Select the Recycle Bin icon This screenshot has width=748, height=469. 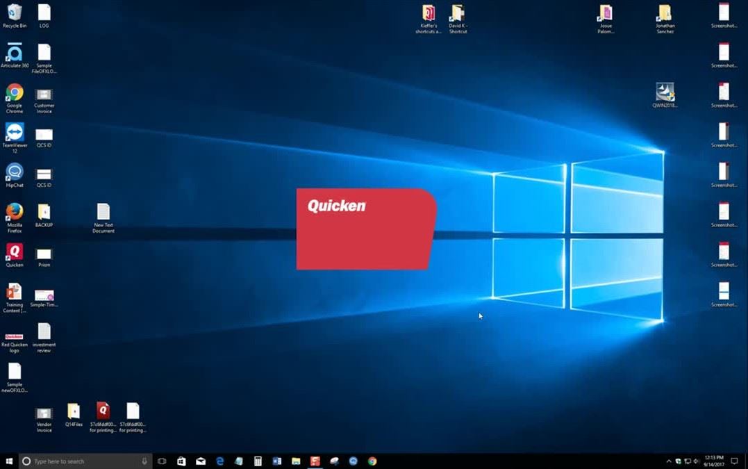pos(15,13)
